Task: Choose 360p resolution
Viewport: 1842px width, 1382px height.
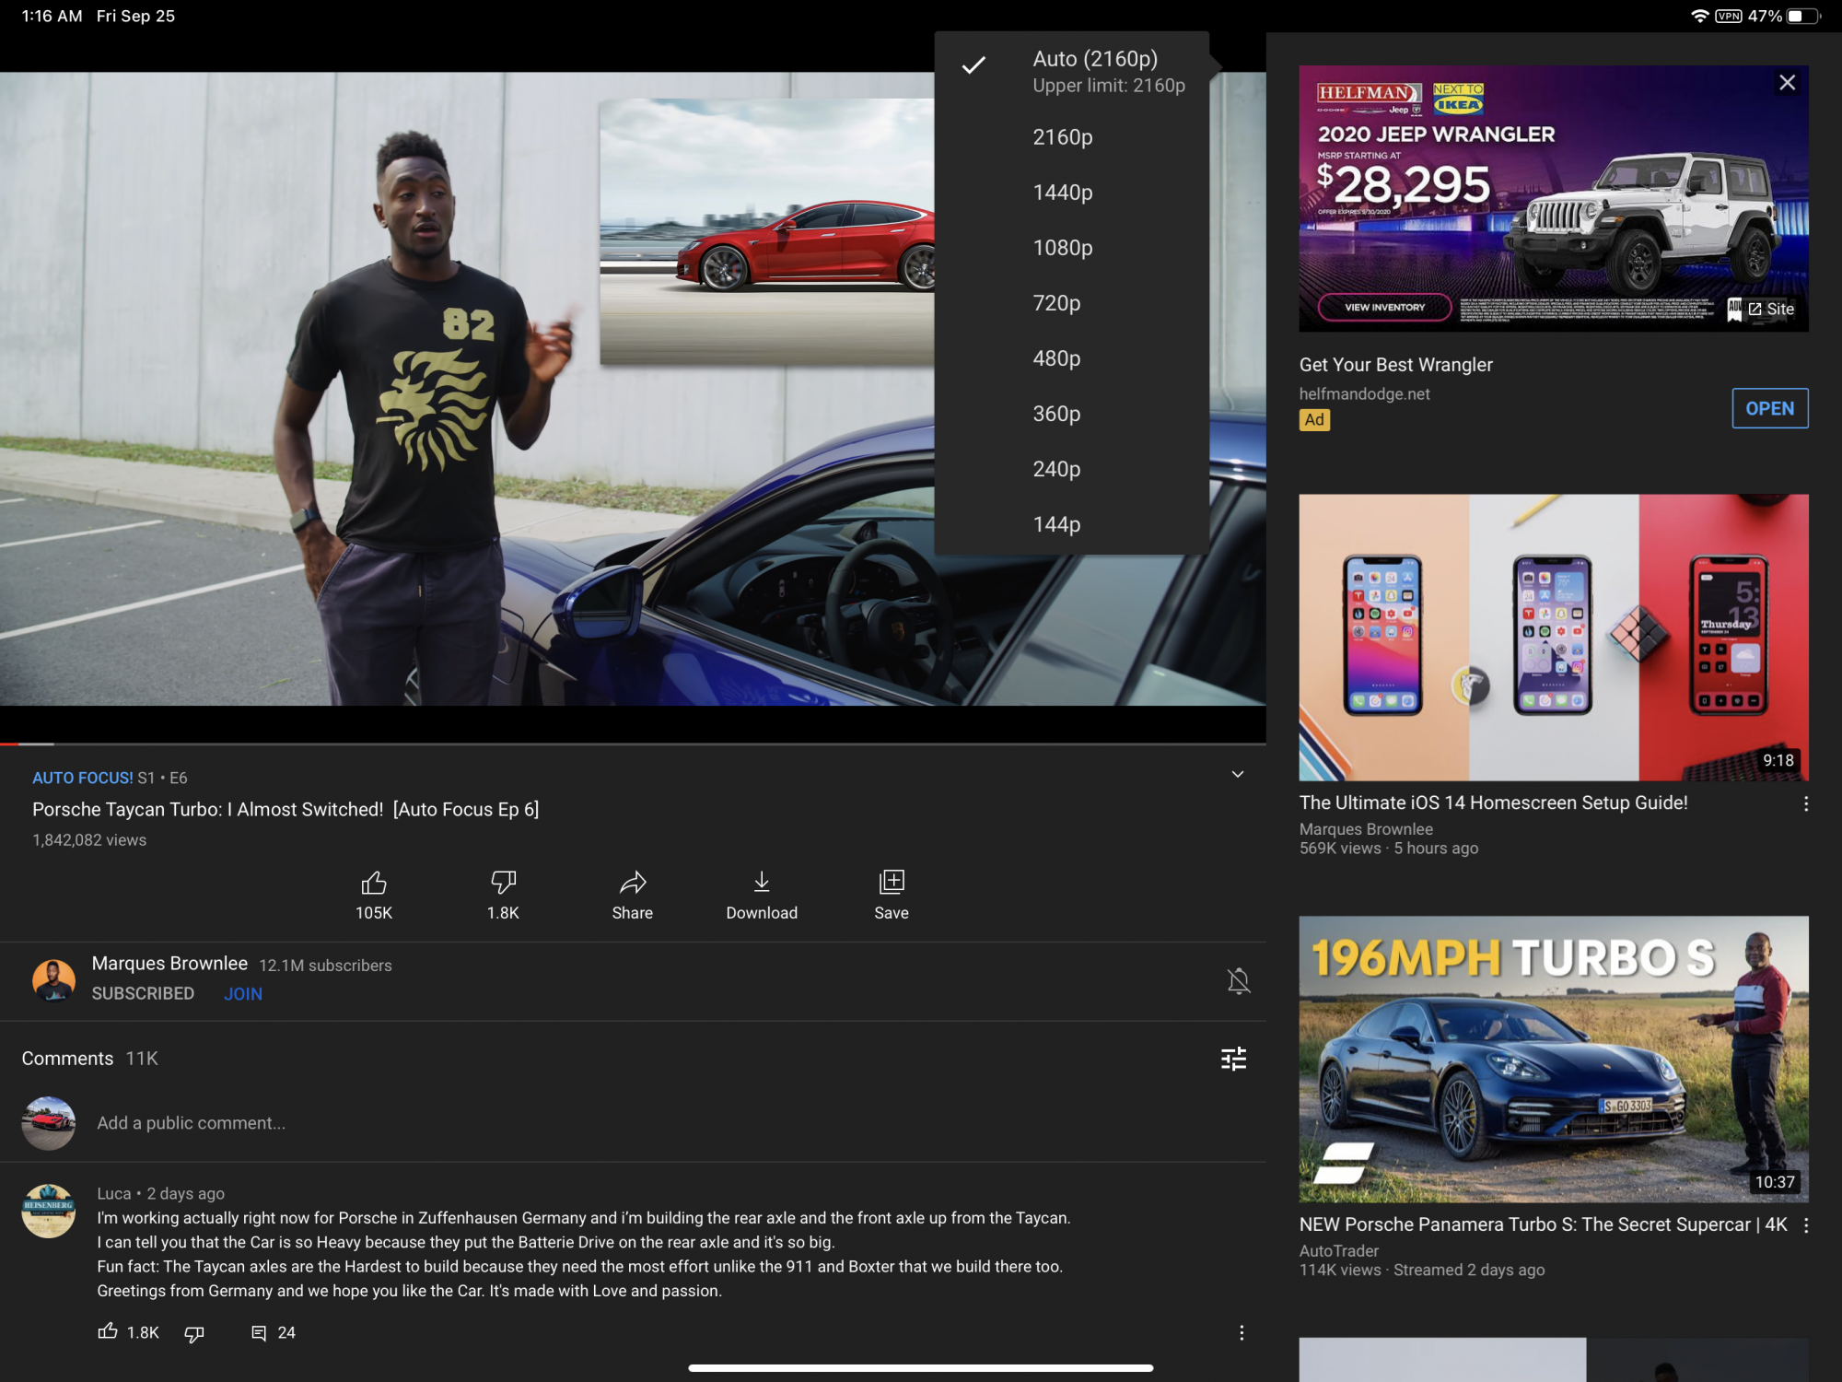Action: [x=1072, y=414]
